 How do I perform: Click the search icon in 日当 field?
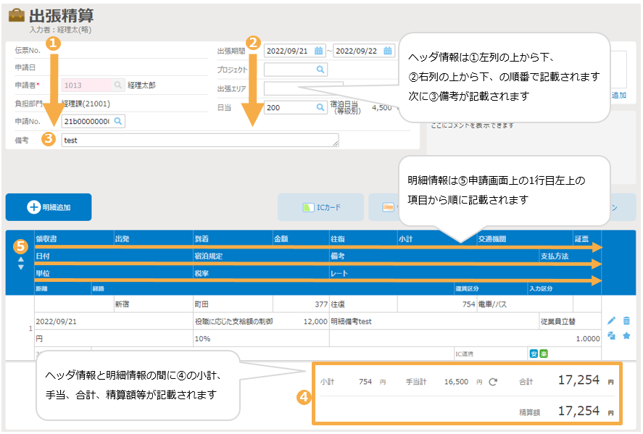320,107
